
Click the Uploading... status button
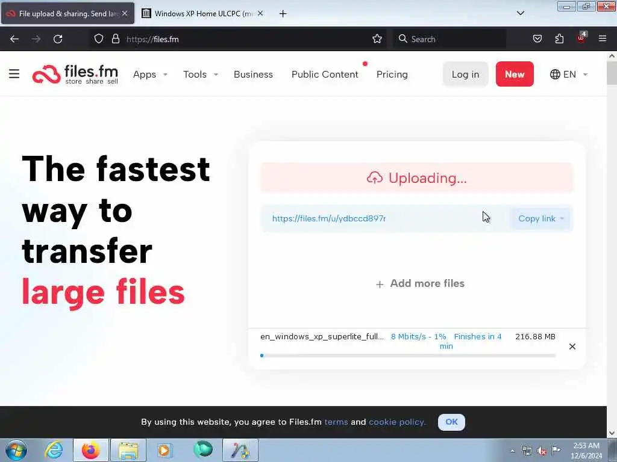417,178
